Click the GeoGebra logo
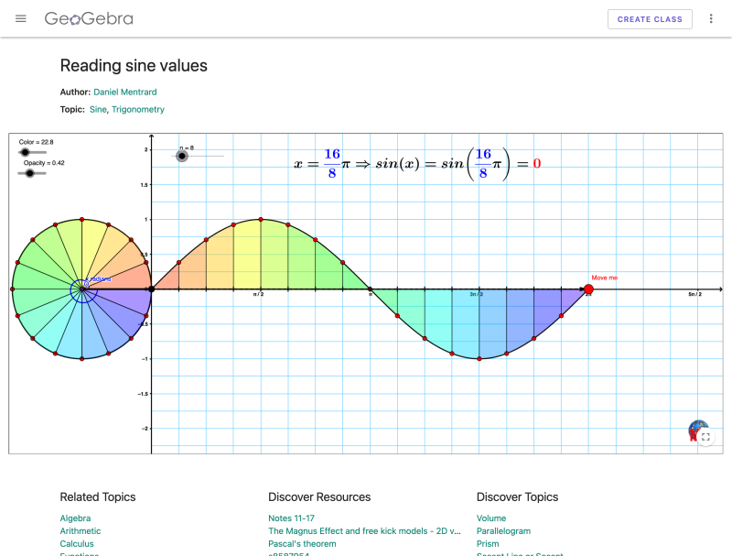Viewport: 732px width, 556px height. 89,18
